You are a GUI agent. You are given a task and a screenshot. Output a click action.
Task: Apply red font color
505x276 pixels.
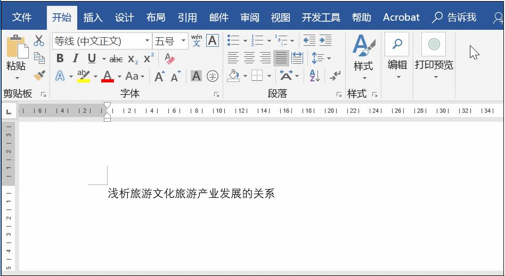click(108, 76)
